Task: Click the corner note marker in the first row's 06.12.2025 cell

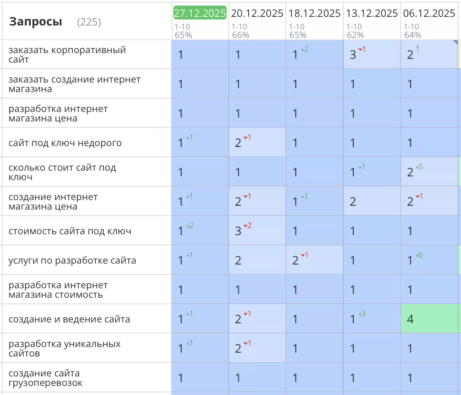Action: [x=455, y=42]
